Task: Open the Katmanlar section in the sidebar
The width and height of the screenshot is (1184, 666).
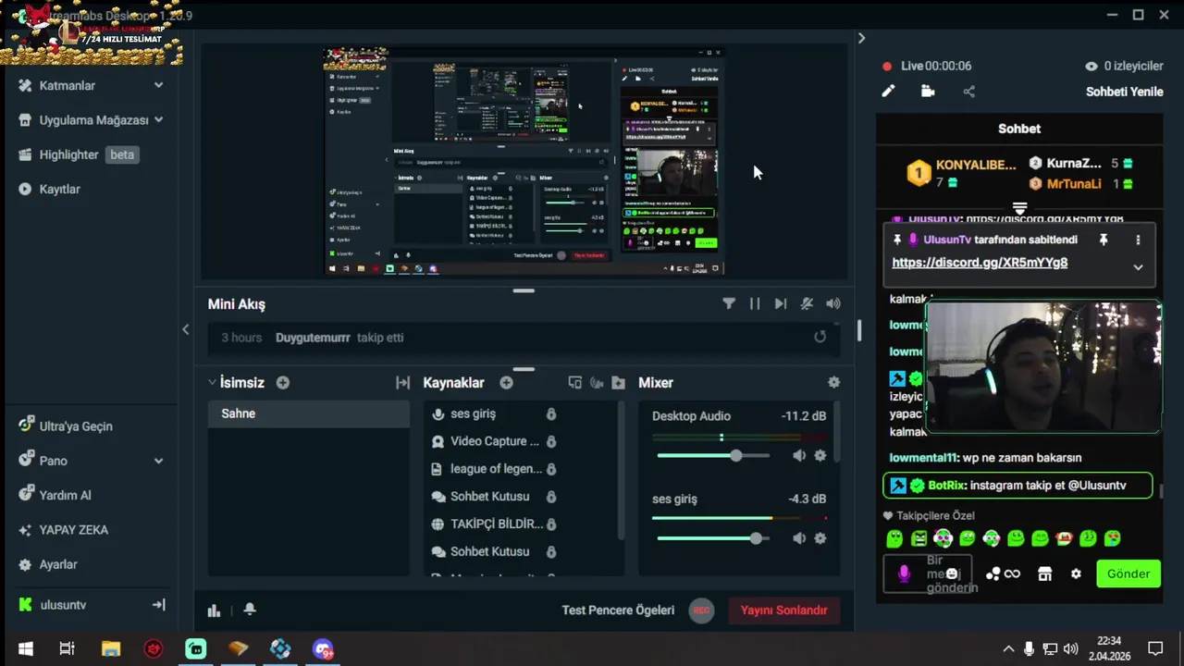Action: click(67, 85)
